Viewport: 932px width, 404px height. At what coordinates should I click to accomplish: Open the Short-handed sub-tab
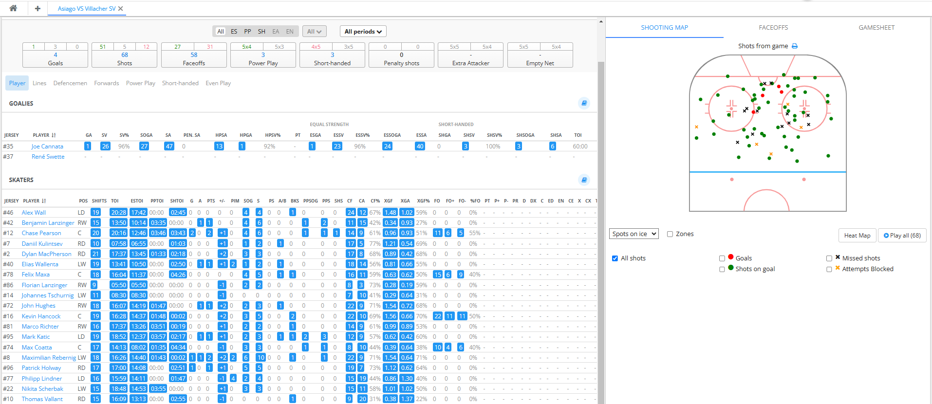(x=180, y=83)
